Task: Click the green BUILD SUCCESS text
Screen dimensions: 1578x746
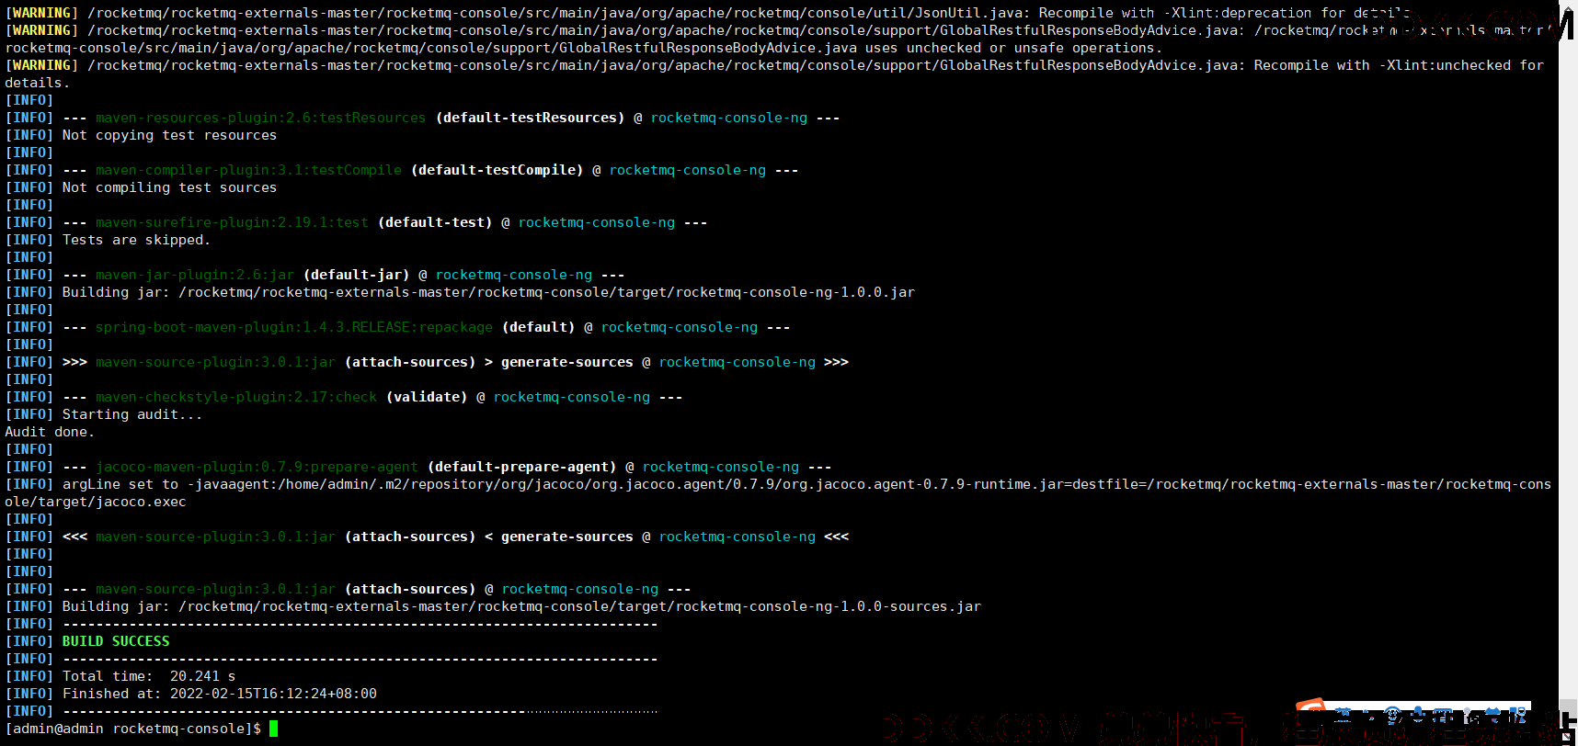Action: 116,641
